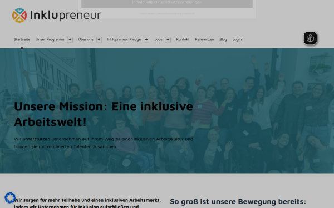The image size is (334, 208).
Task: Open the Datenschutzerklärung link
Action: point(169,13)
